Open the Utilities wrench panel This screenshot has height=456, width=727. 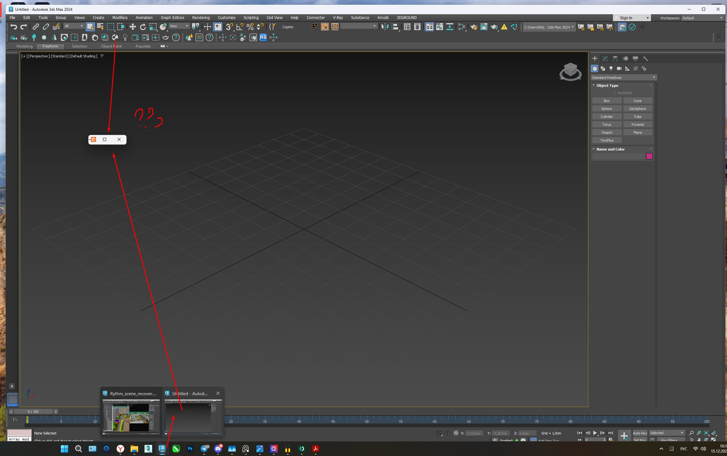pyautogui.click(x=645, y=59)
